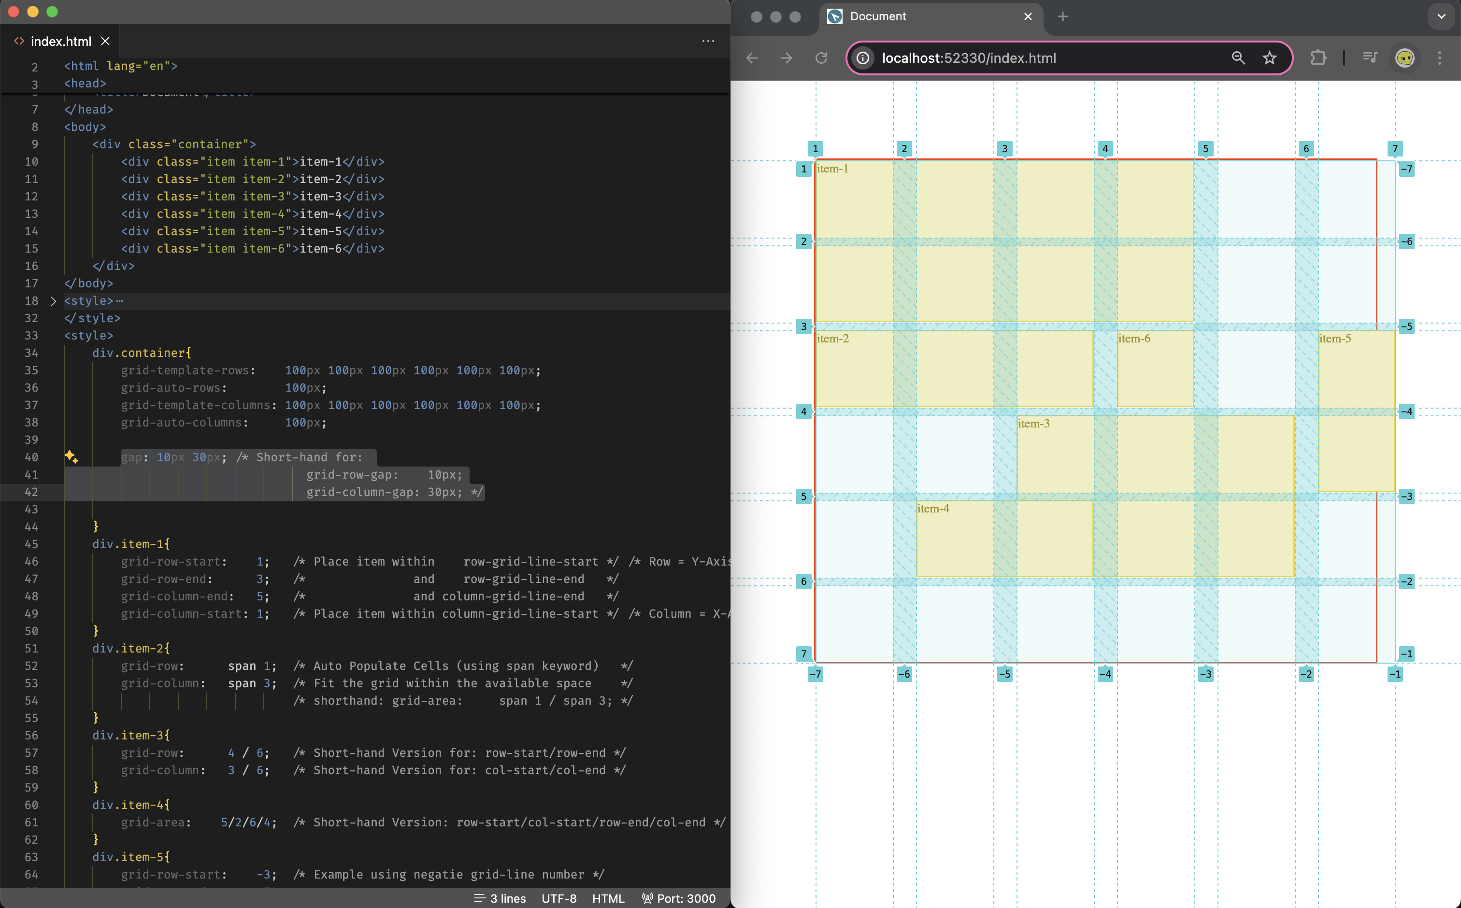Select the Document browser tab

click(931, 17)
